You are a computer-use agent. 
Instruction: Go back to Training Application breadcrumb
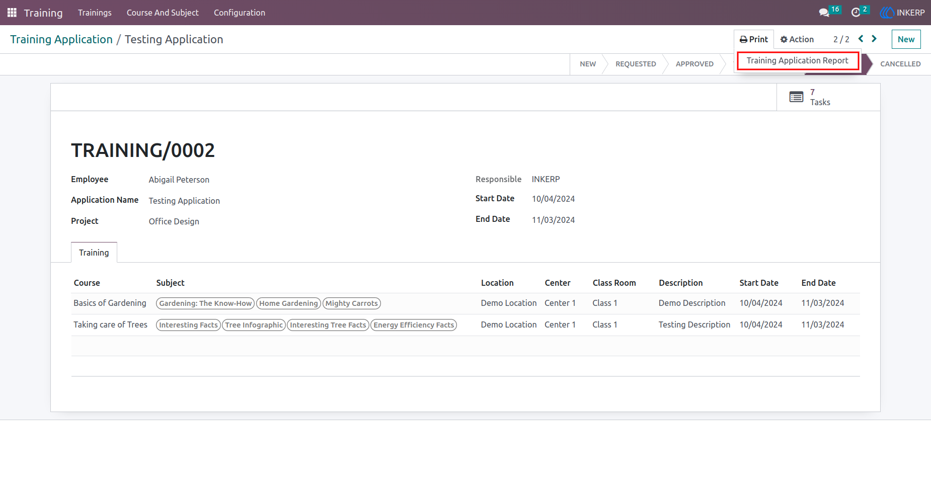click(61, 39)
